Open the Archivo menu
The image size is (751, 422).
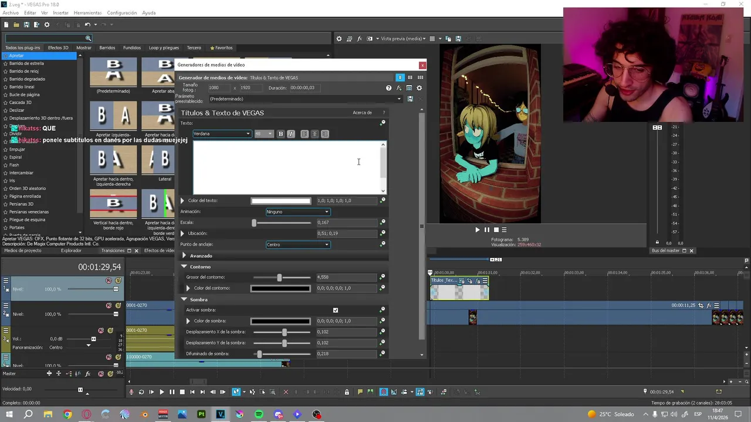click(11, 13)
